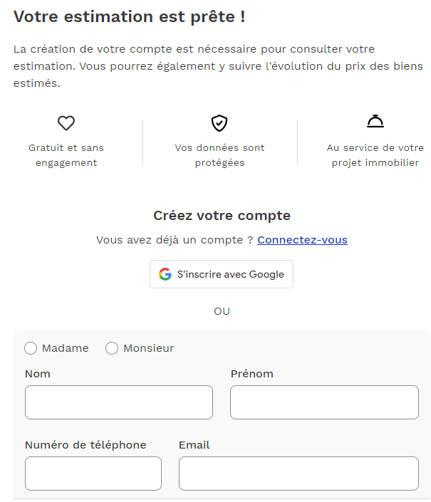Click the Gratuit et sans engagement text
The height and width of the screenshot is (502, 431).
(66, 155)
